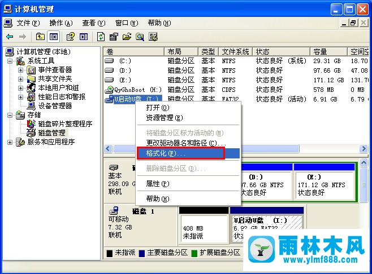The width and height of the screenshot is (372, 274).
Task: Click the Find magnifier toolbar icon
Action: click(x=140, y=37)
